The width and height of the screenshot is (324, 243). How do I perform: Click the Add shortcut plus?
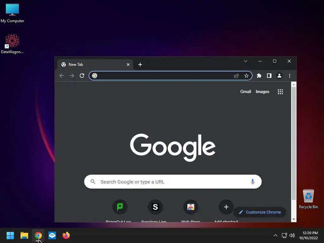(226, 207)
